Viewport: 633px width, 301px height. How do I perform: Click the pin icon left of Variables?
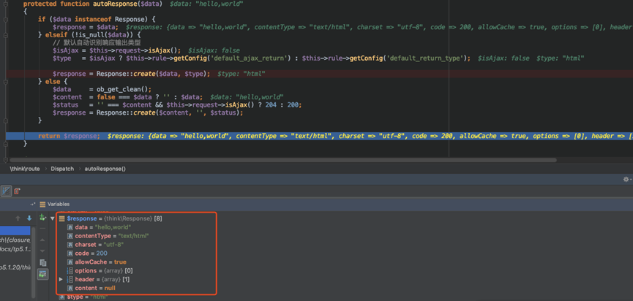33,205
